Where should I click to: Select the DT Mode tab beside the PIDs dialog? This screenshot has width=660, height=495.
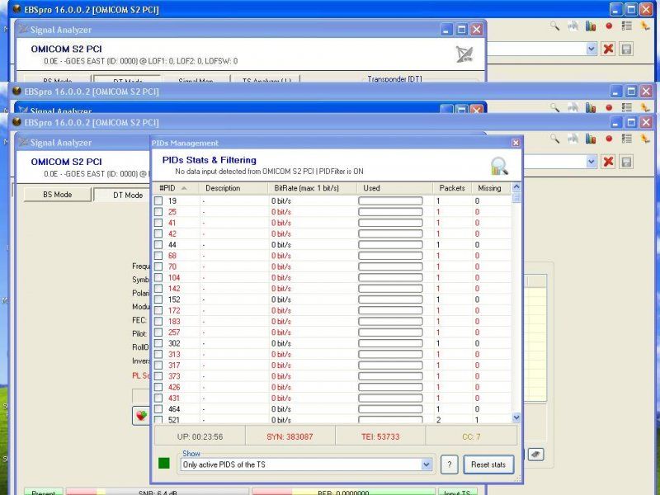click(x=121, y=195)
